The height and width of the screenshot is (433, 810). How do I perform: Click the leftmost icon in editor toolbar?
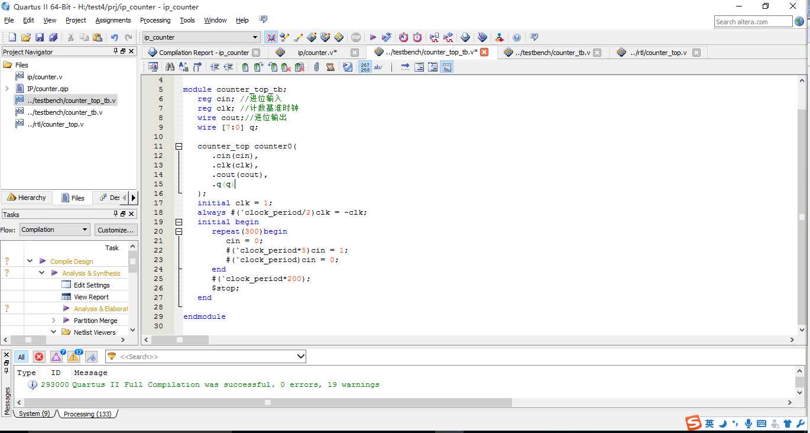pyautogui.click(x=153, y=67)
